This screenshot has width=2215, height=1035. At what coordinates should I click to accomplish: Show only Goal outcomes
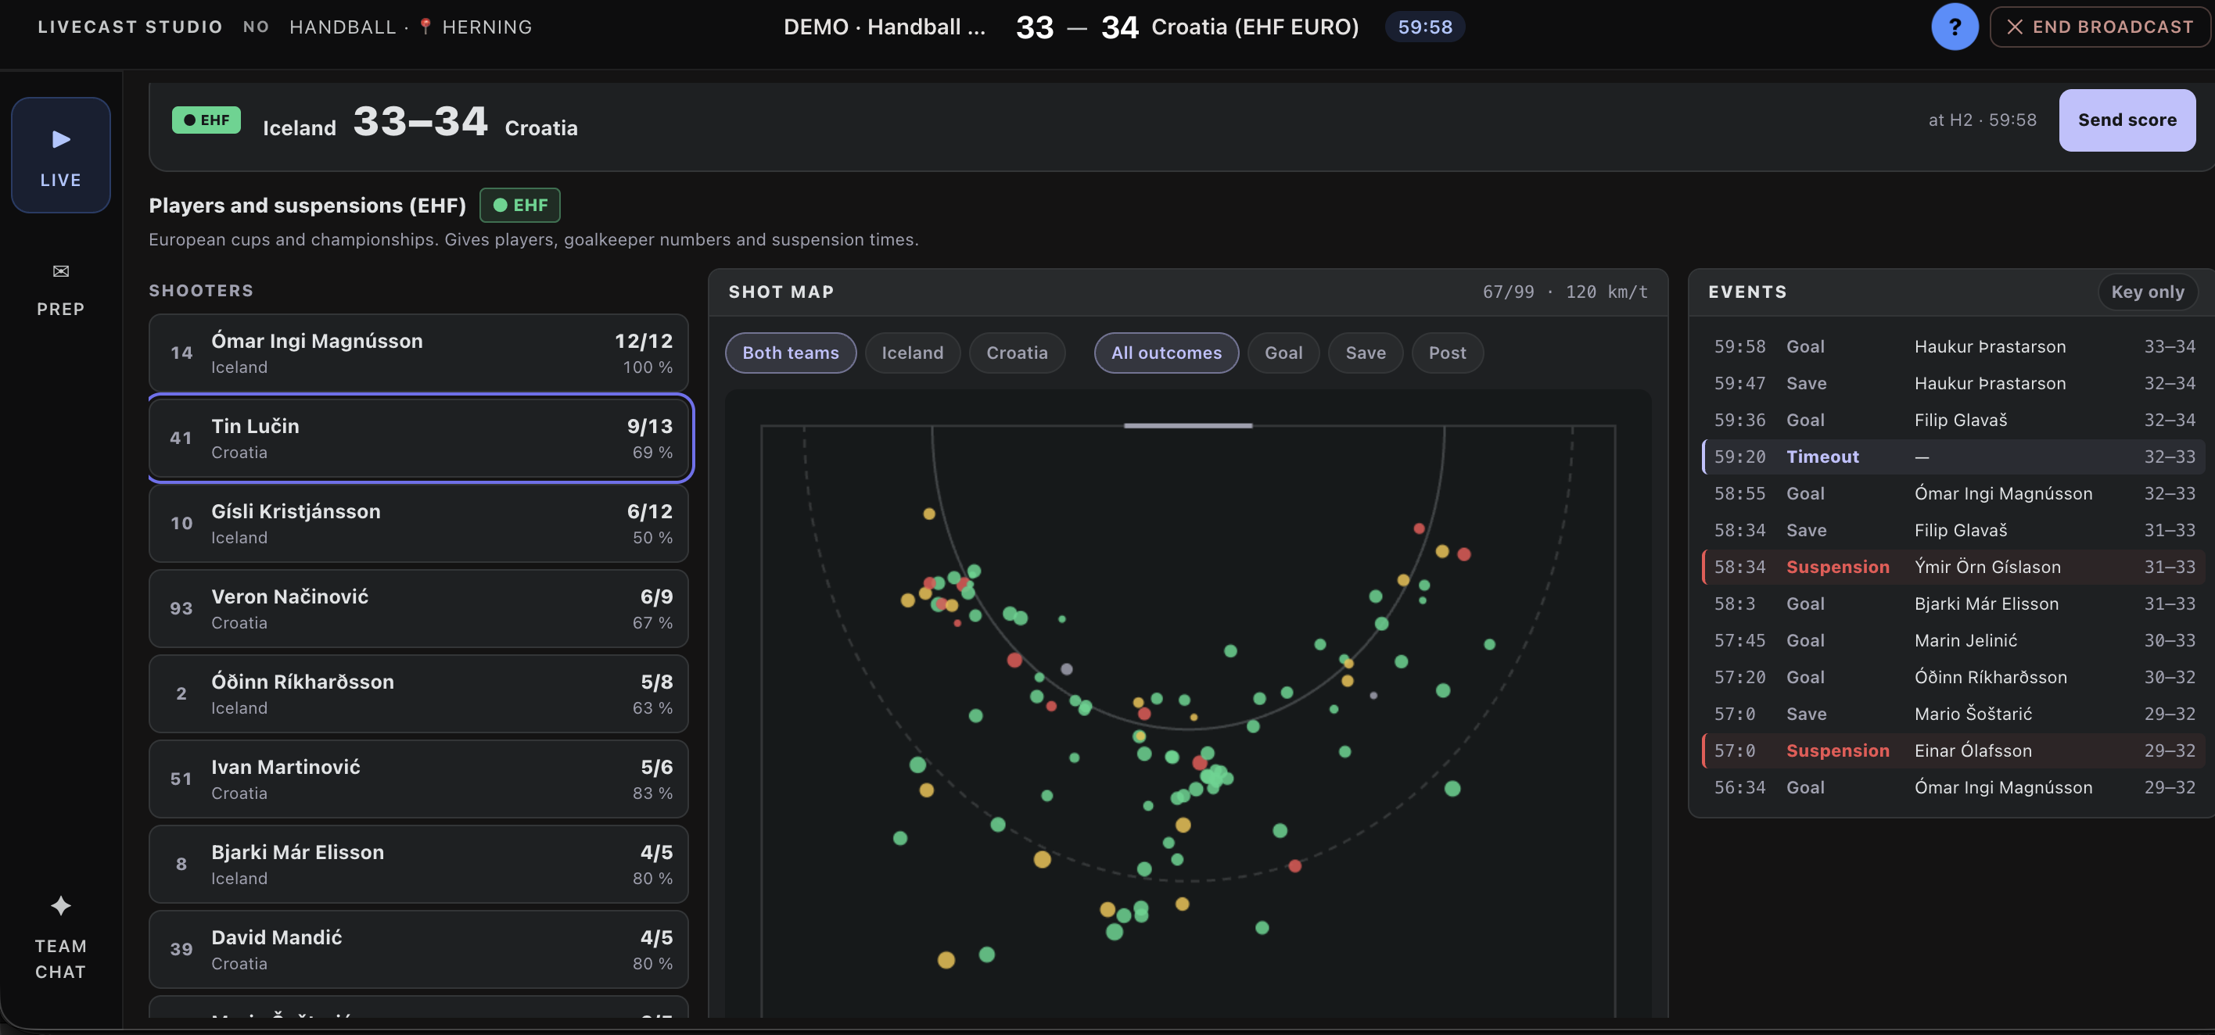pos(1283,353)
